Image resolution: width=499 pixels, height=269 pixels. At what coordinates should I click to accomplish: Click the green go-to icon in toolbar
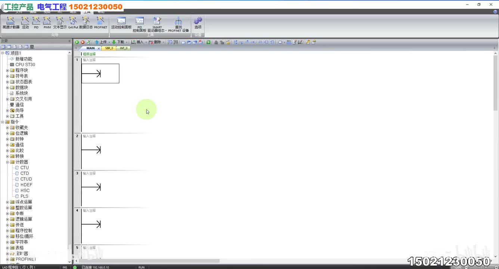(208, 42)
